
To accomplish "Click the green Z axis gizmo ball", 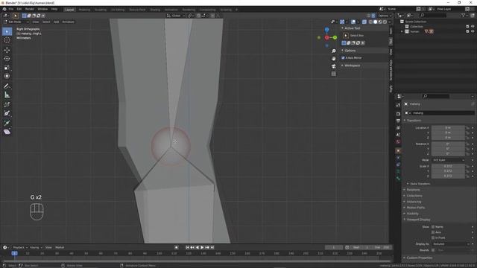I will click(335, 37).
